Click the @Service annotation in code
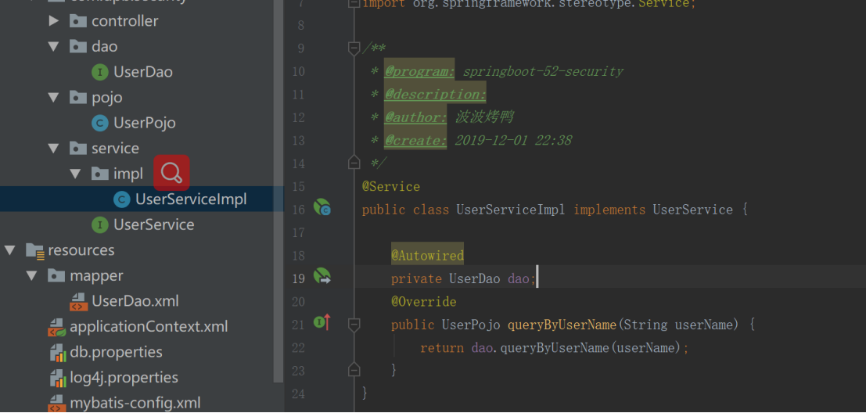Image resolution: width=866 pixels, height=413 pixels. coord(391,187)
